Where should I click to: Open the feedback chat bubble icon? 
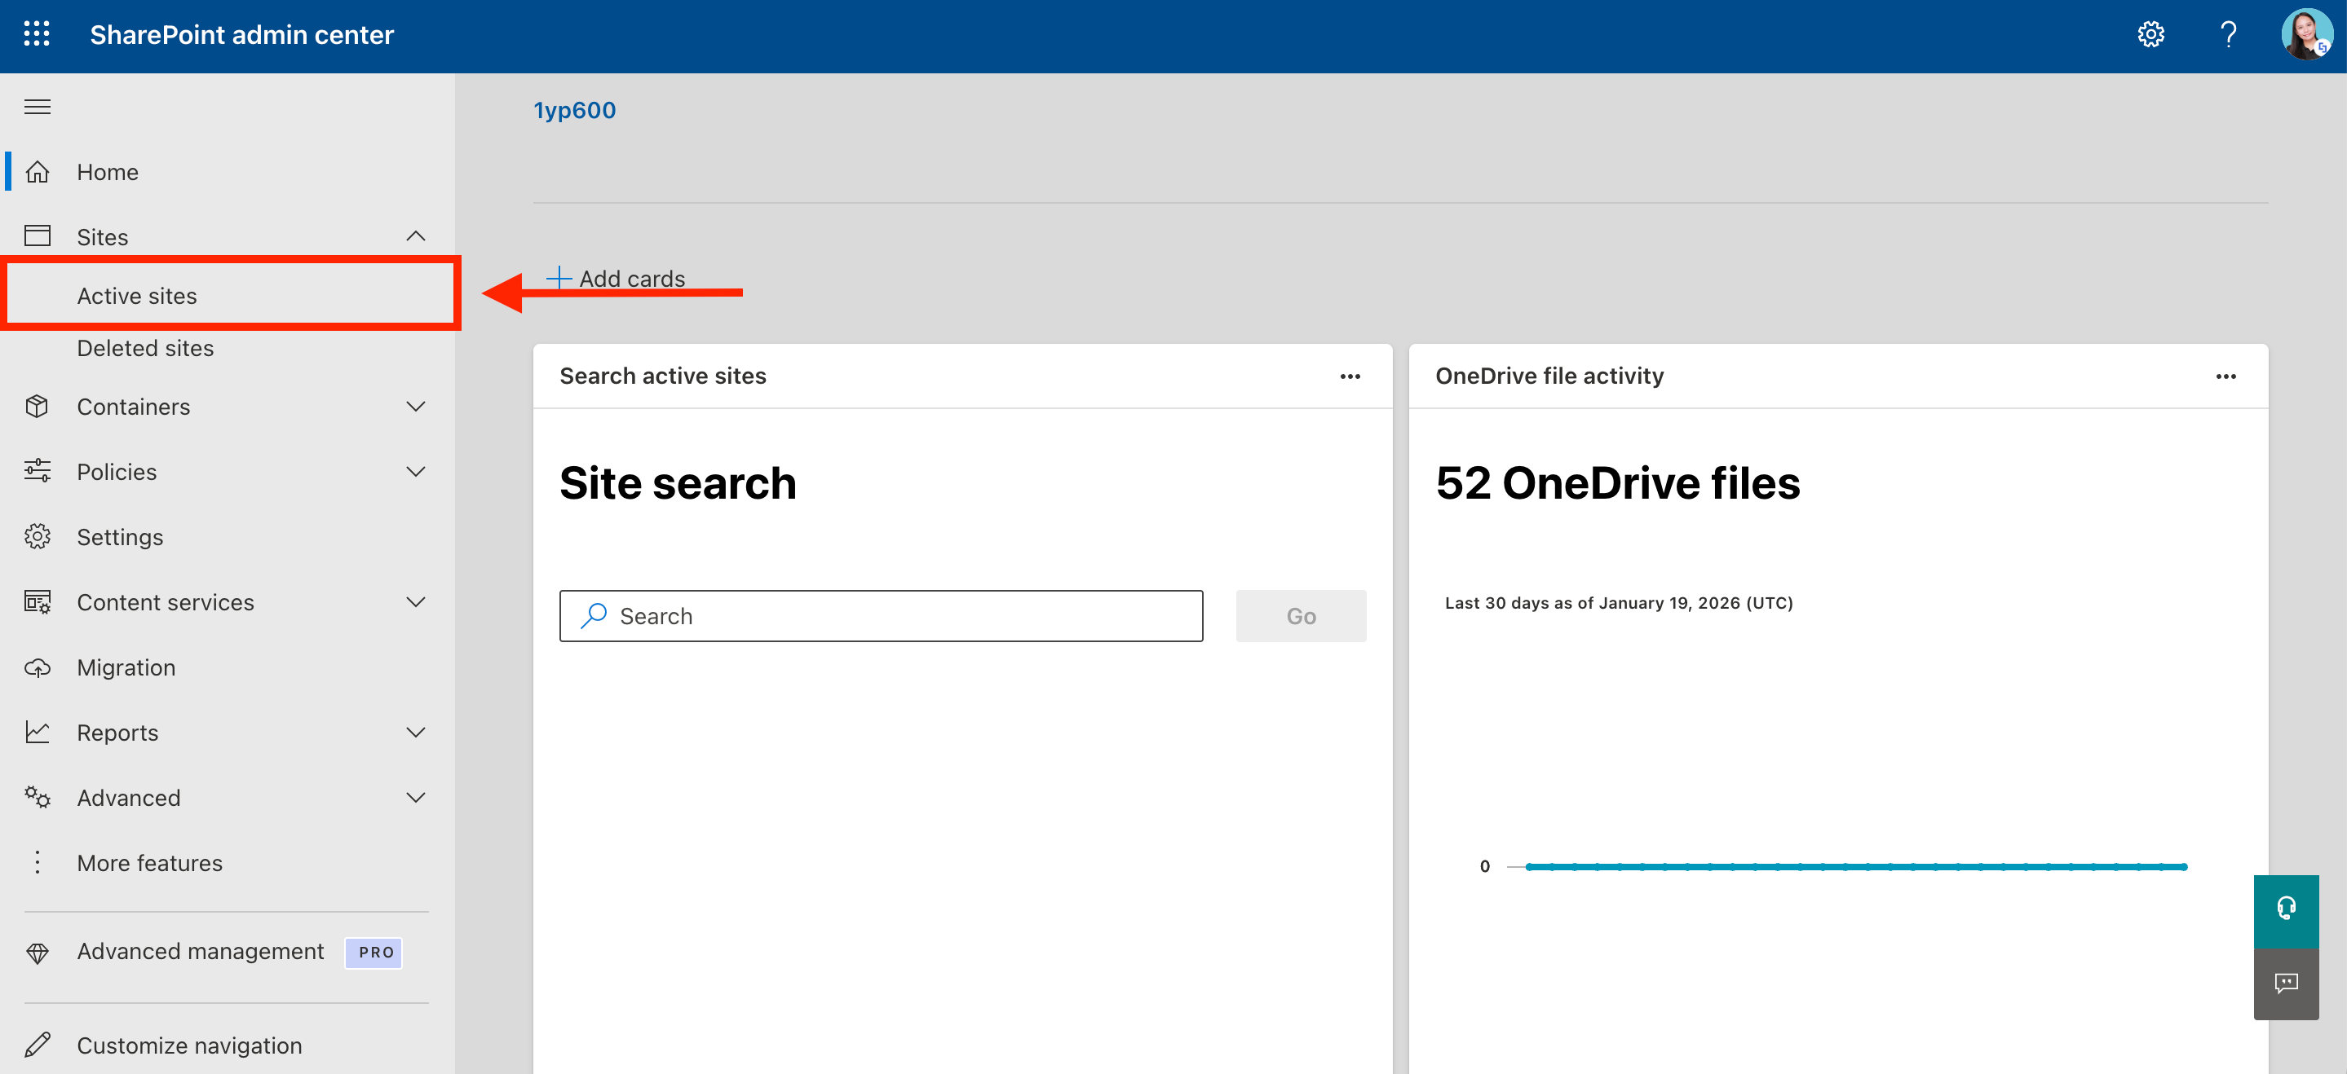coord(2285,983)
